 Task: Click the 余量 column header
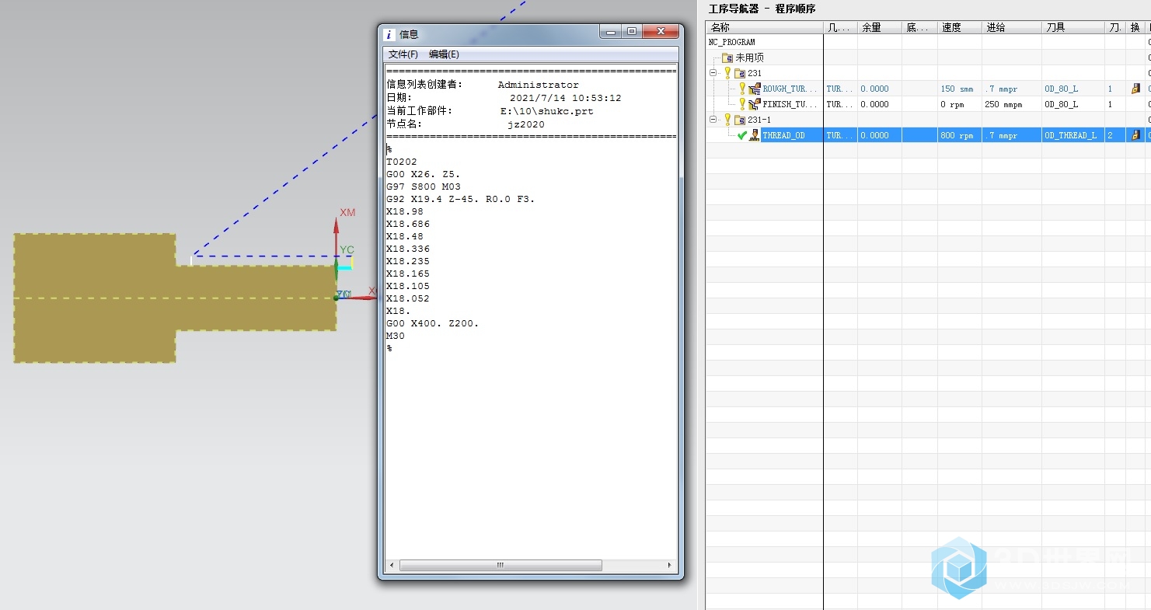[x=880, y=27]
